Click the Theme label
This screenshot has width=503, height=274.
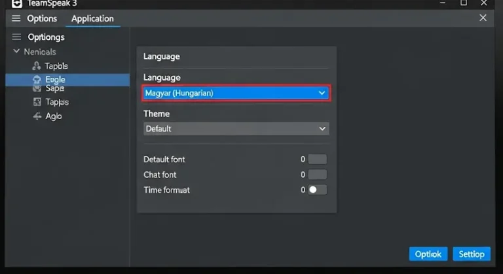click(157, 114)
